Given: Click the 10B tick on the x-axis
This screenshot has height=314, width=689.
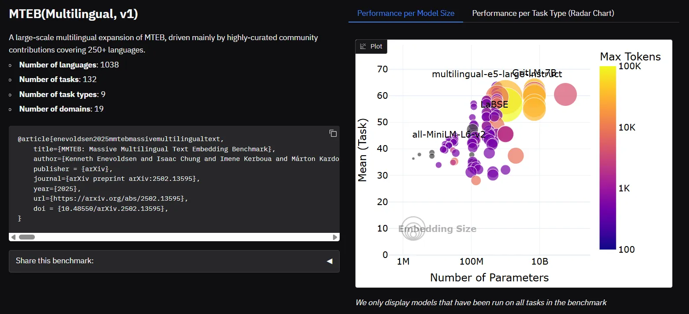Looking at the screenshot, I should [x=539, y=262].
